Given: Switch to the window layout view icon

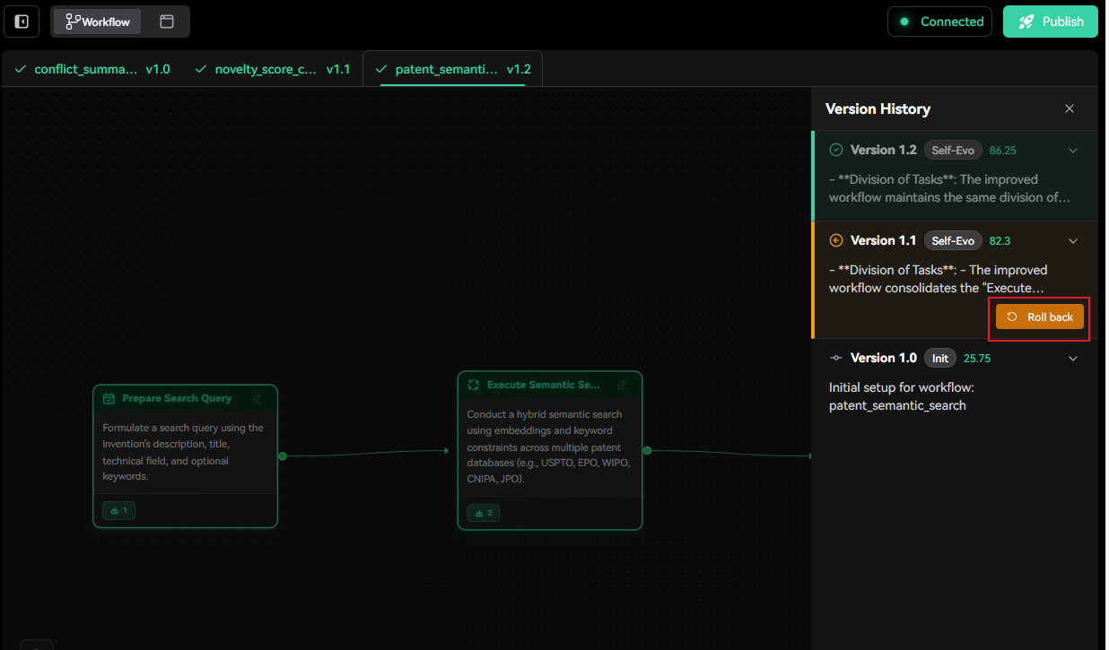Looking at the screenshot, I should 167,22.
